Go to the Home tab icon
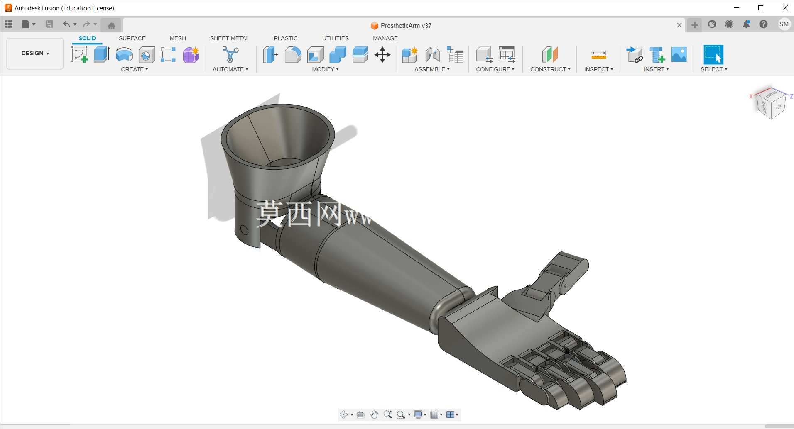 (111, 26)
